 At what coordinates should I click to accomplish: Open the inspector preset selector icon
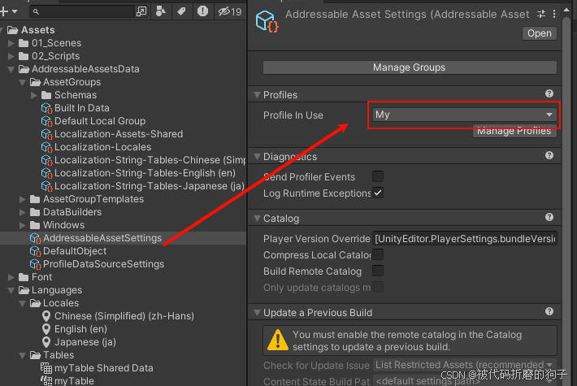(x=541, y=14)
